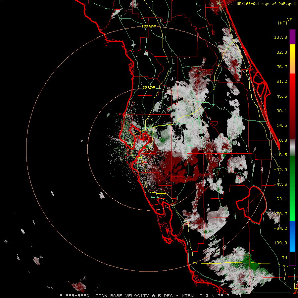The height and width of the screenshot is (298, 298).
Task: Click the VEL legend title
Action: [291, 20]
